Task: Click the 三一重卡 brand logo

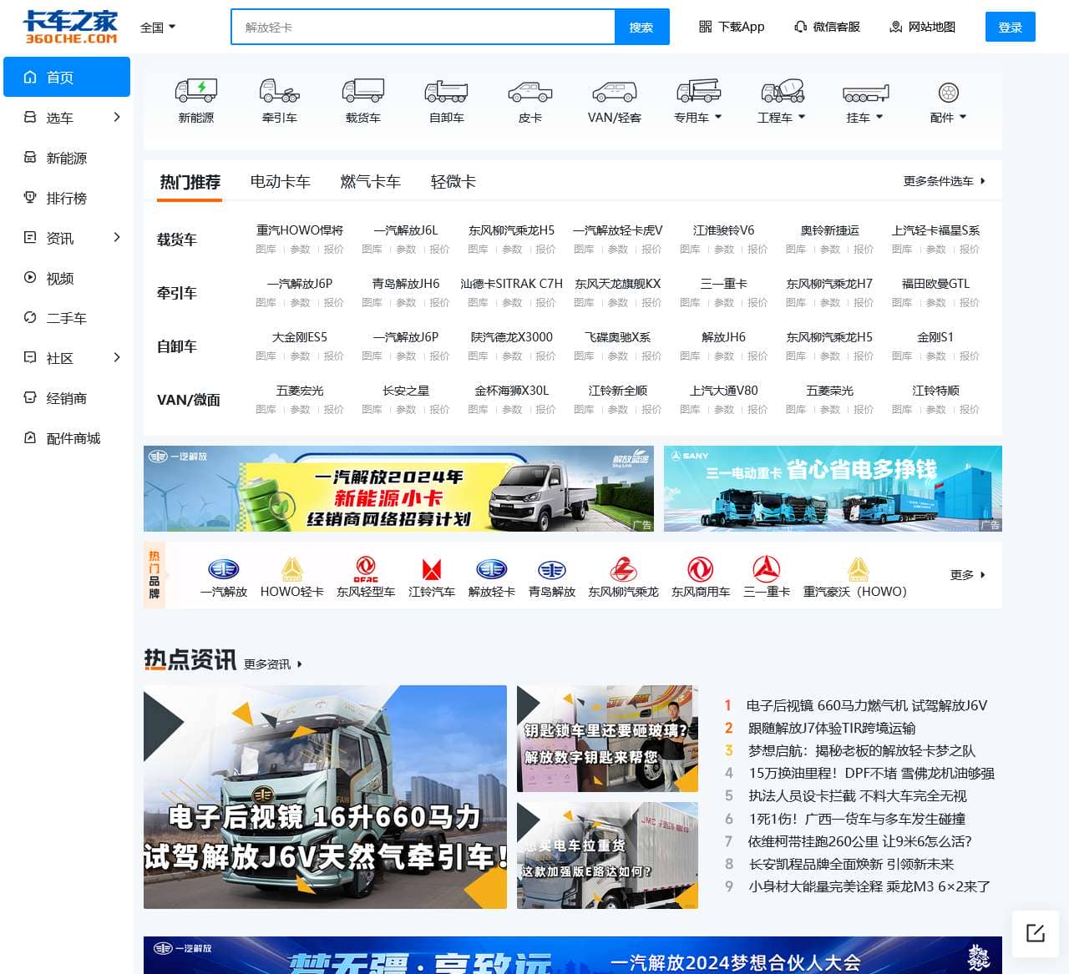Action: coord(766,570)
